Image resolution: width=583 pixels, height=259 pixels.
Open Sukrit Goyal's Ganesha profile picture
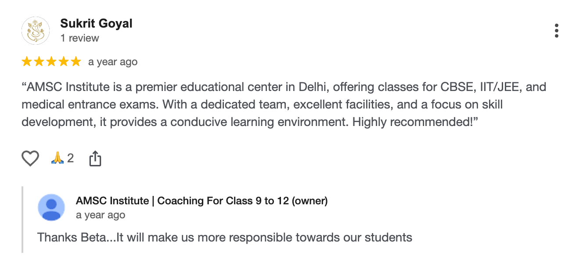click(x=36, y=31)
